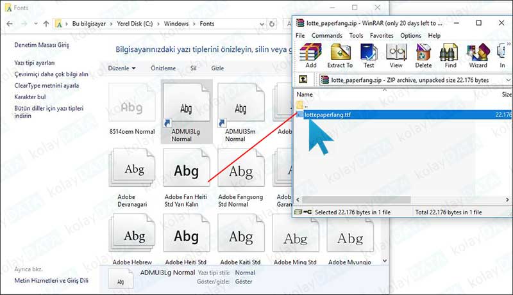Expand the address bar history dropdown
The height and width of the screenshot is (295, 513).
click(x=262, y=24)
